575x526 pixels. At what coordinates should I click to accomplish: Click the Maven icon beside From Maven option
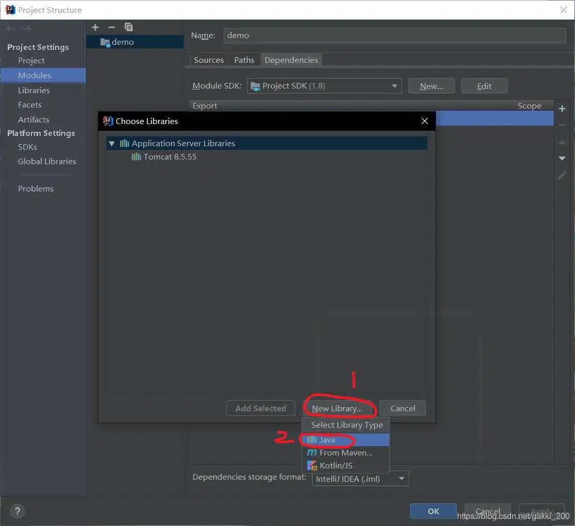(x=312, y=453)
